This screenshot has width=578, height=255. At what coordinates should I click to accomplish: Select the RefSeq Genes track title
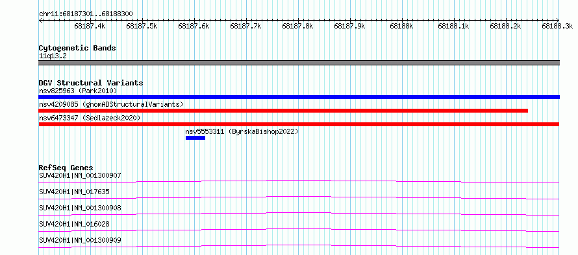(x=66, y=168)
